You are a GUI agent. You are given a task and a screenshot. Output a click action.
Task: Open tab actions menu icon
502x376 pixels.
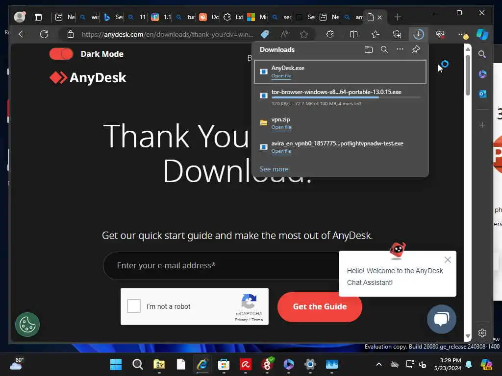click(38, 17)
